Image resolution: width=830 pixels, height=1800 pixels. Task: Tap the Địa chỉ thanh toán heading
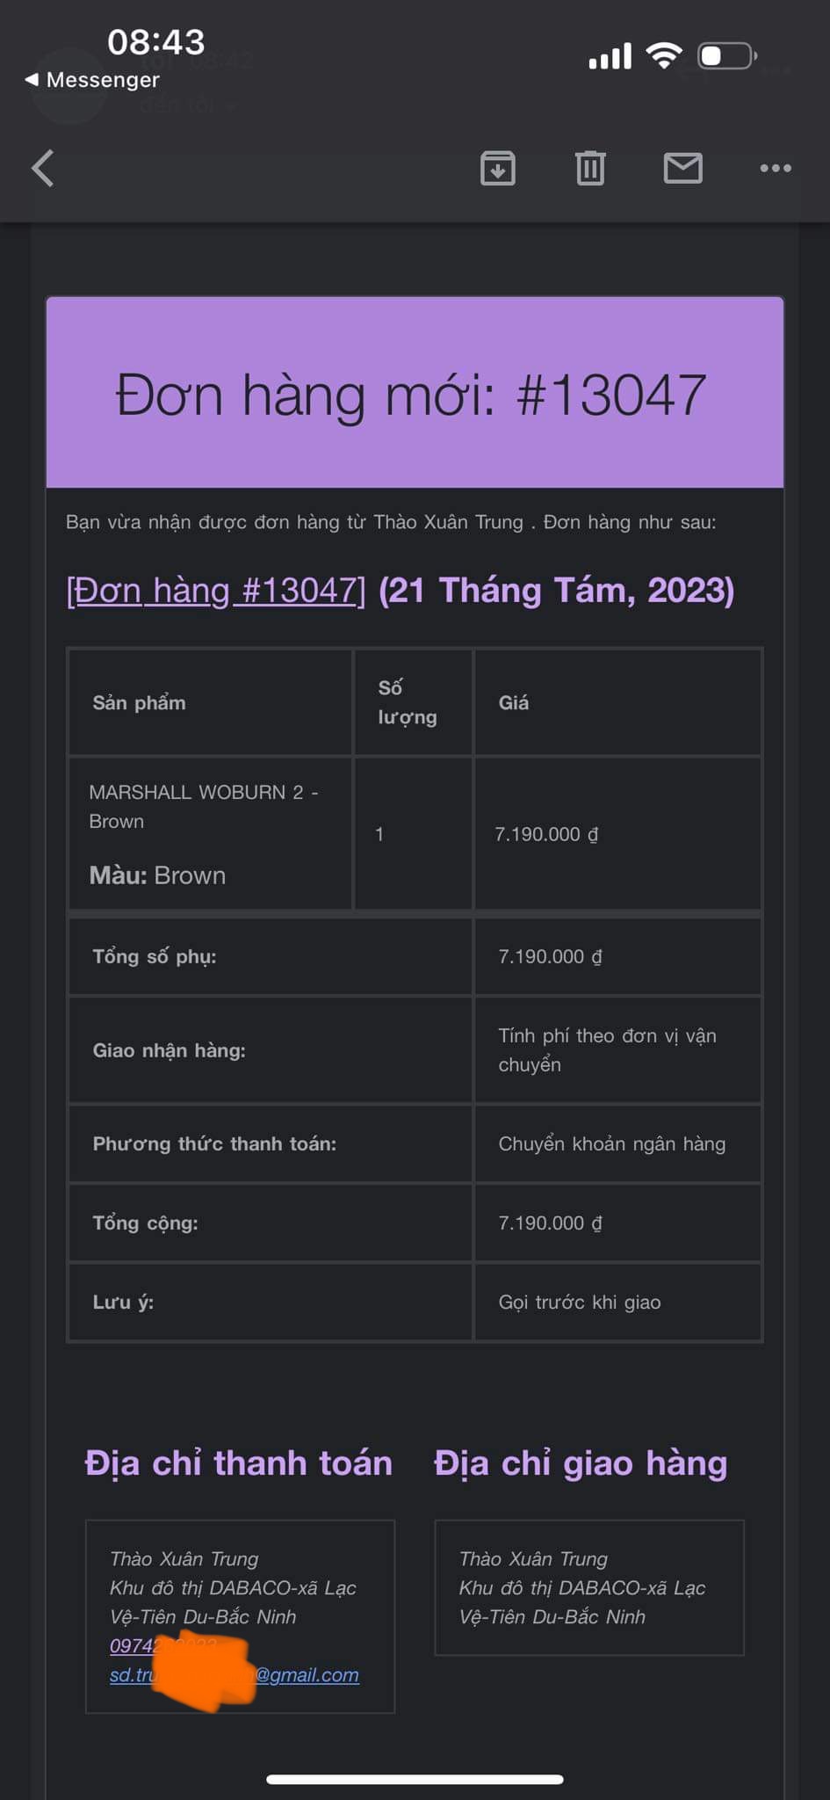click(x=238, y=1463)
